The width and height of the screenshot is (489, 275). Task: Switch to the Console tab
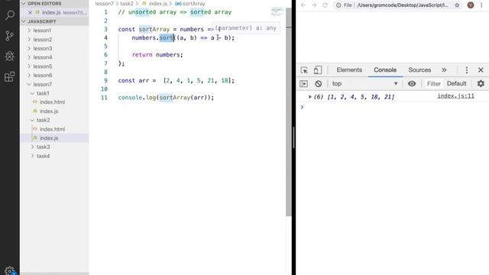(385, 70)
